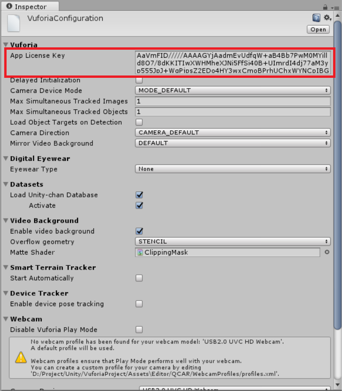Click Max Simultaneous Tracked Objects field
Screen dimensions: 342x391
click(x=233, y=112)
